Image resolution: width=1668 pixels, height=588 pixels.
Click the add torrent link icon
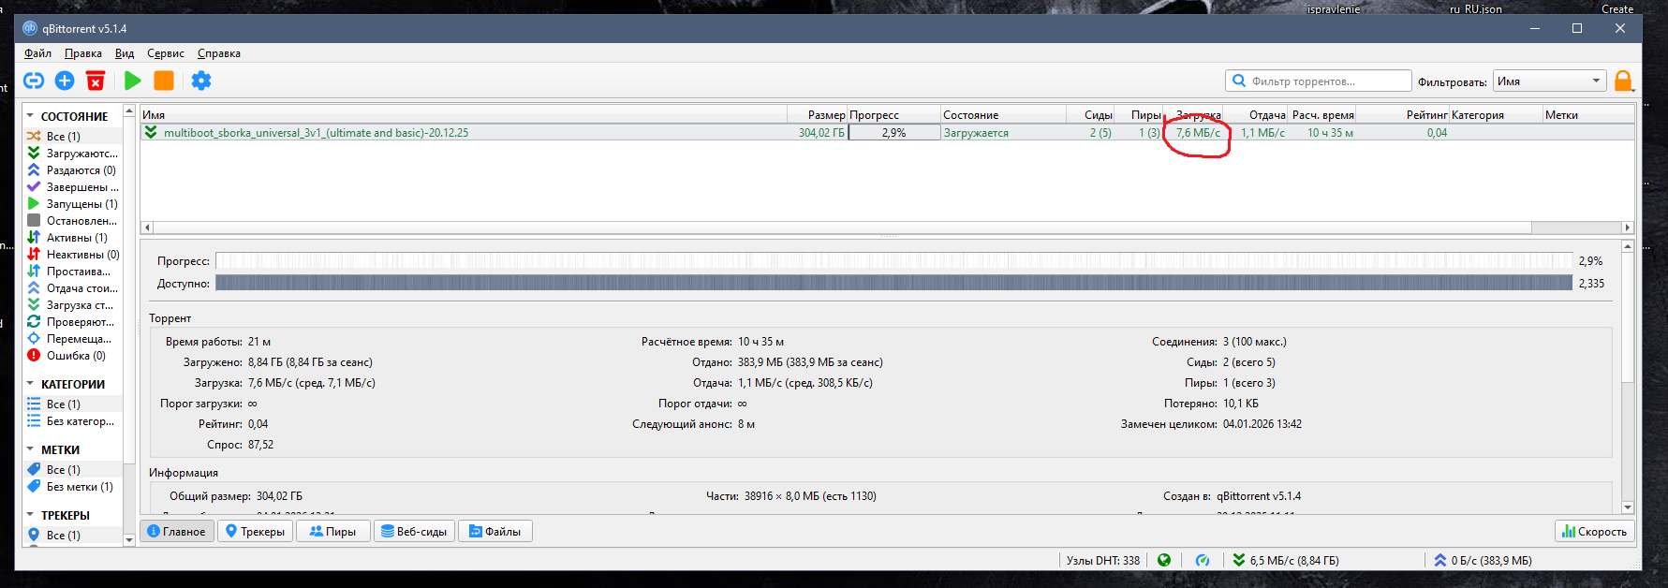(34, 81)
